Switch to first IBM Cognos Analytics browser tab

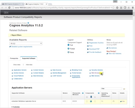(13, 4)
